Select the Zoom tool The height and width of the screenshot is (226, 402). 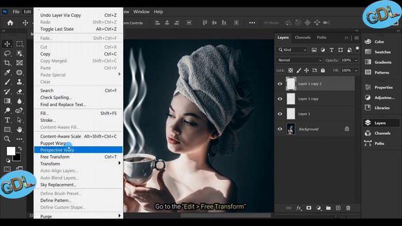[7, 139]
